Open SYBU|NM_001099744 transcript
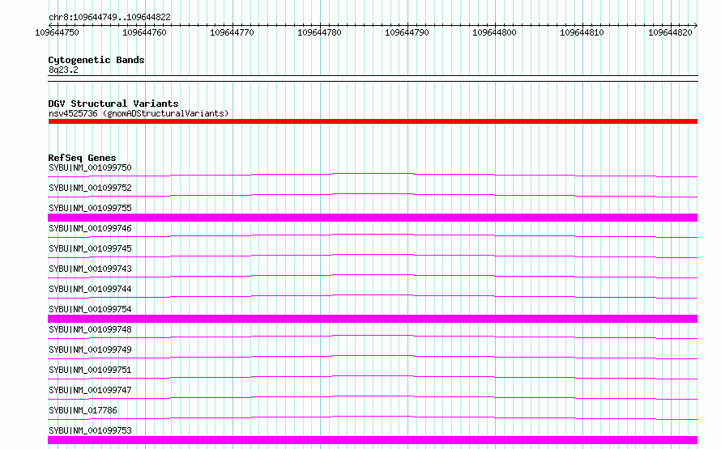 [x=90, y=289]
